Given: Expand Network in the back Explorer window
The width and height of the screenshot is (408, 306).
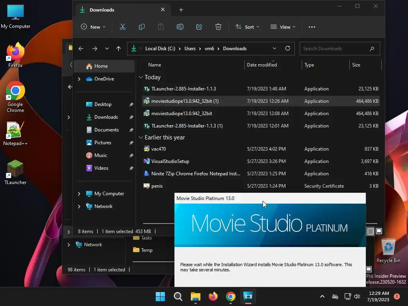Looking at the screenshot, I should coord(69,245).
